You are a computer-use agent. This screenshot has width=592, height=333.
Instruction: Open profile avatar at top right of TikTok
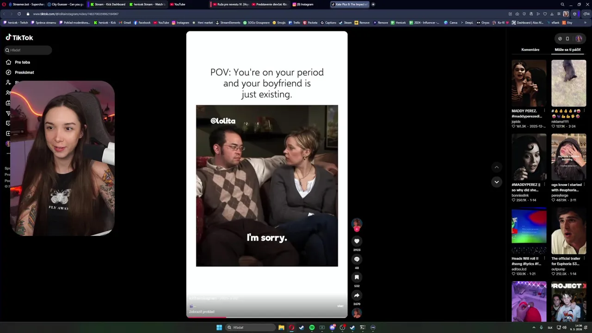coord(578,38)
